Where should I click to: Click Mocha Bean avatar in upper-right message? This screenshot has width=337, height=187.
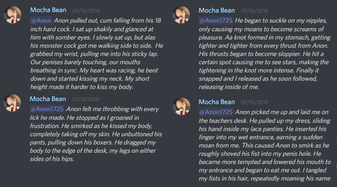pos(181,15)
